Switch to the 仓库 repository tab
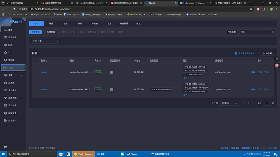This screenshot has height=157, width=280. pos(109,23)
